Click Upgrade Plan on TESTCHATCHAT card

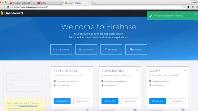coord(82,101)
